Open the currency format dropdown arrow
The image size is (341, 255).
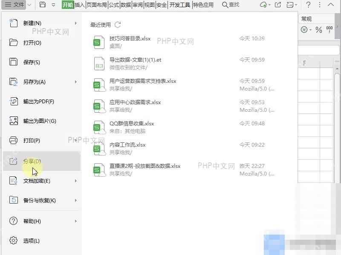[x=310, y=30]
